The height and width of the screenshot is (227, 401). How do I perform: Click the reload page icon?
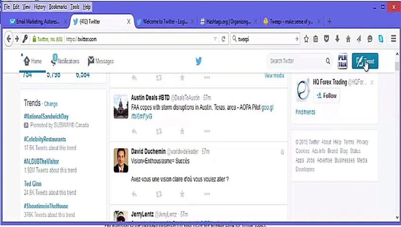point(224,39)
